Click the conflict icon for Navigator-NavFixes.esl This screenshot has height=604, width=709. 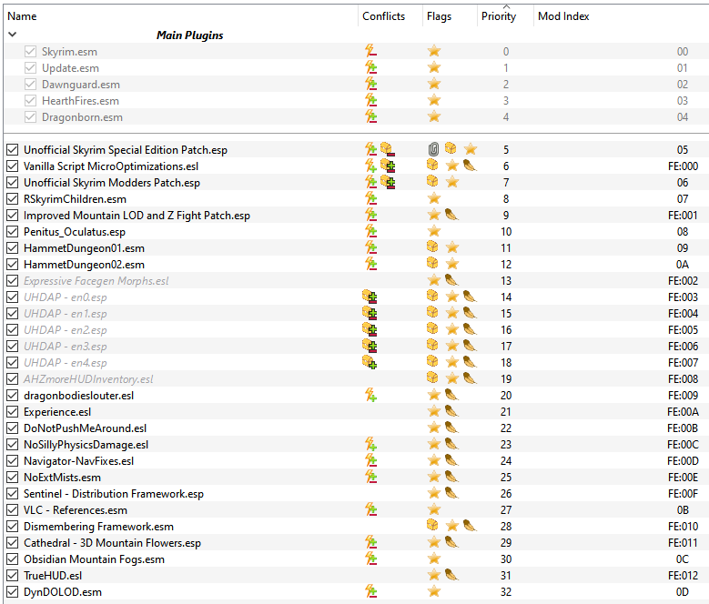pos(370,460)
